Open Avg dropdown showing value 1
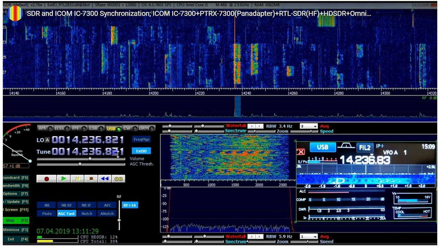Screen dimensions: 439x247 (x=309, y=237)
